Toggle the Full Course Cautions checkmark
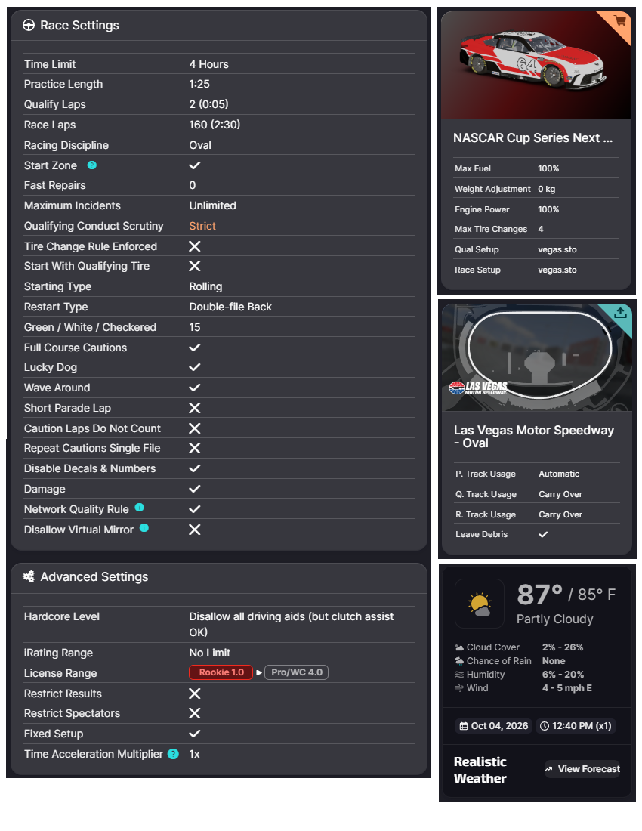 tap(195, 348)
